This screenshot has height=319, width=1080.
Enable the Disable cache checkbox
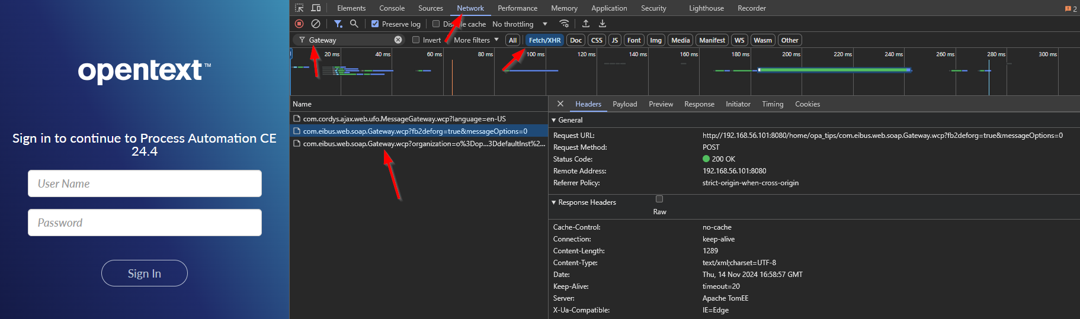click(x=436, y=24)
